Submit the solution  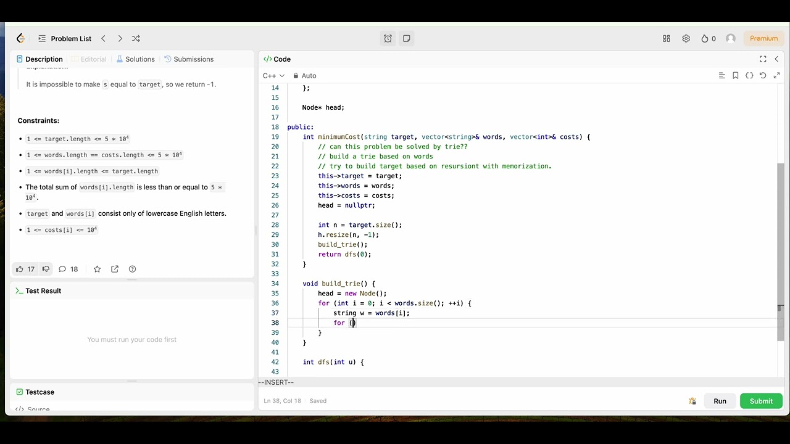(x=761, y=401)
